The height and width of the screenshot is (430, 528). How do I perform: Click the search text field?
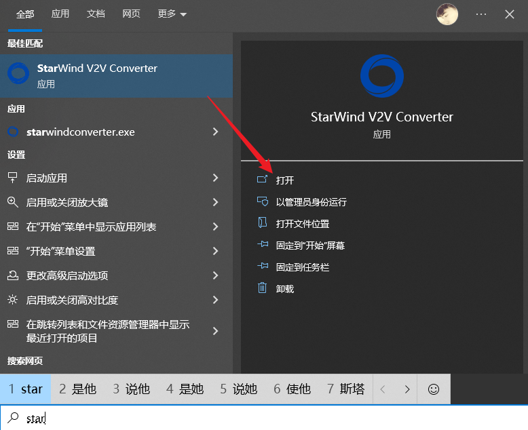coord(264,418)
